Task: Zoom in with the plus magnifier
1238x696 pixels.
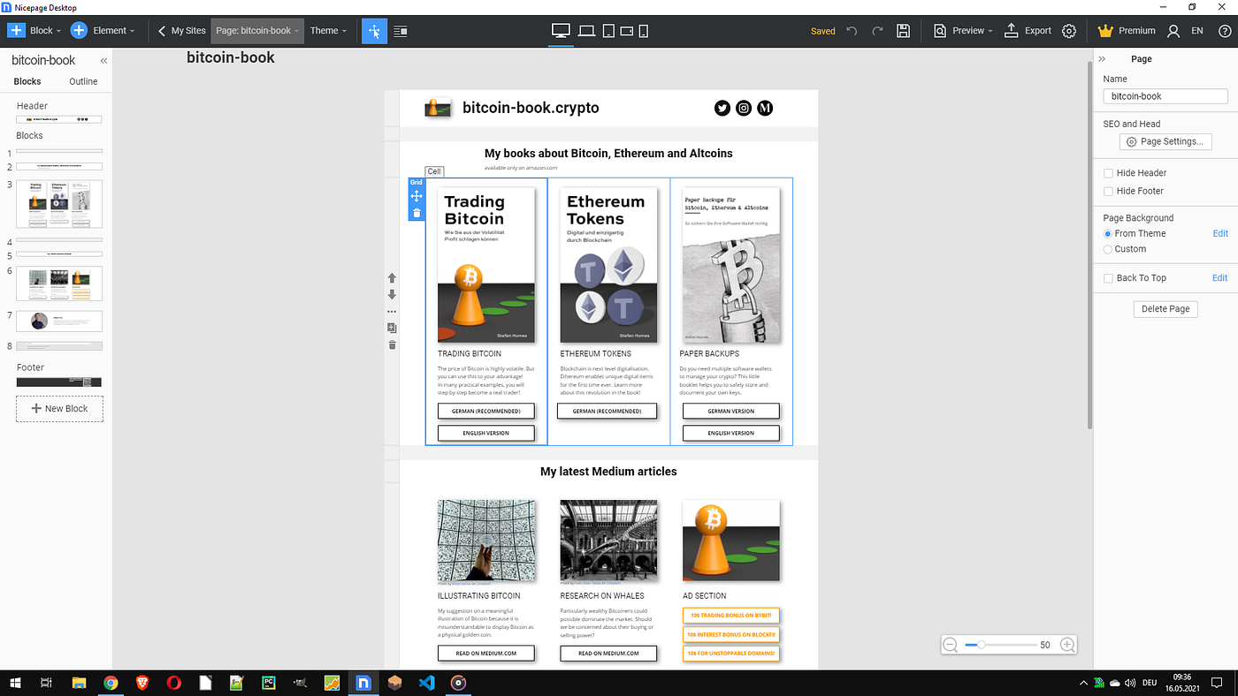Action: pos(1067,645)
